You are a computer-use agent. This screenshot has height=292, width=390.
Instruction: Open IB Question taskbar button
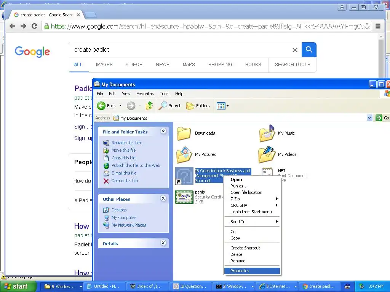(x=190, y=287)
